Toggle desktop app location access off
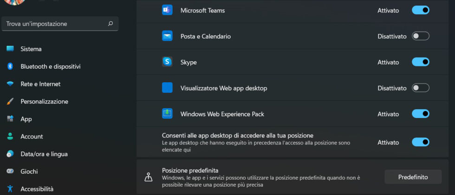This screenshot has height=195, width=455. tap(420, 142)
